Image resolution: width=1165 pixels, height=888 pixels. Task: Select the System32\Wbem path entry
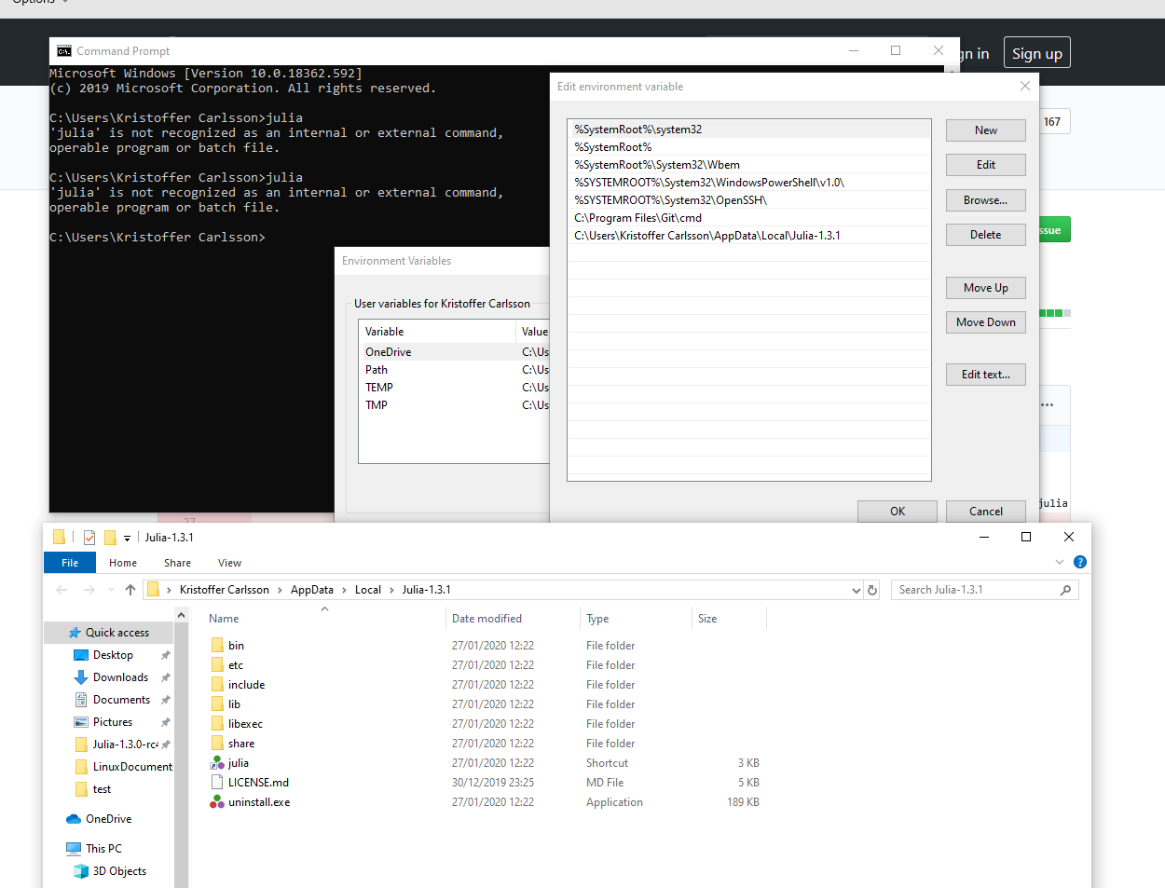(x=749, y=165)
